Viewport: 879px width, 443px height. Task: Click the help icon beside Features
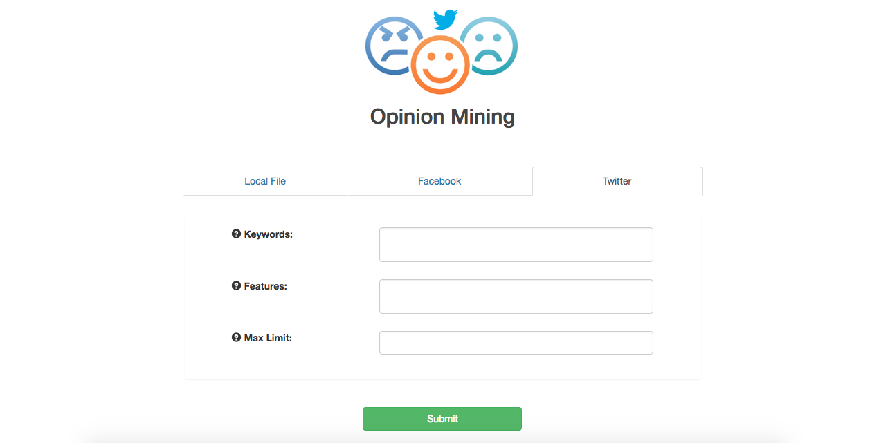click(x=236, y=286)
